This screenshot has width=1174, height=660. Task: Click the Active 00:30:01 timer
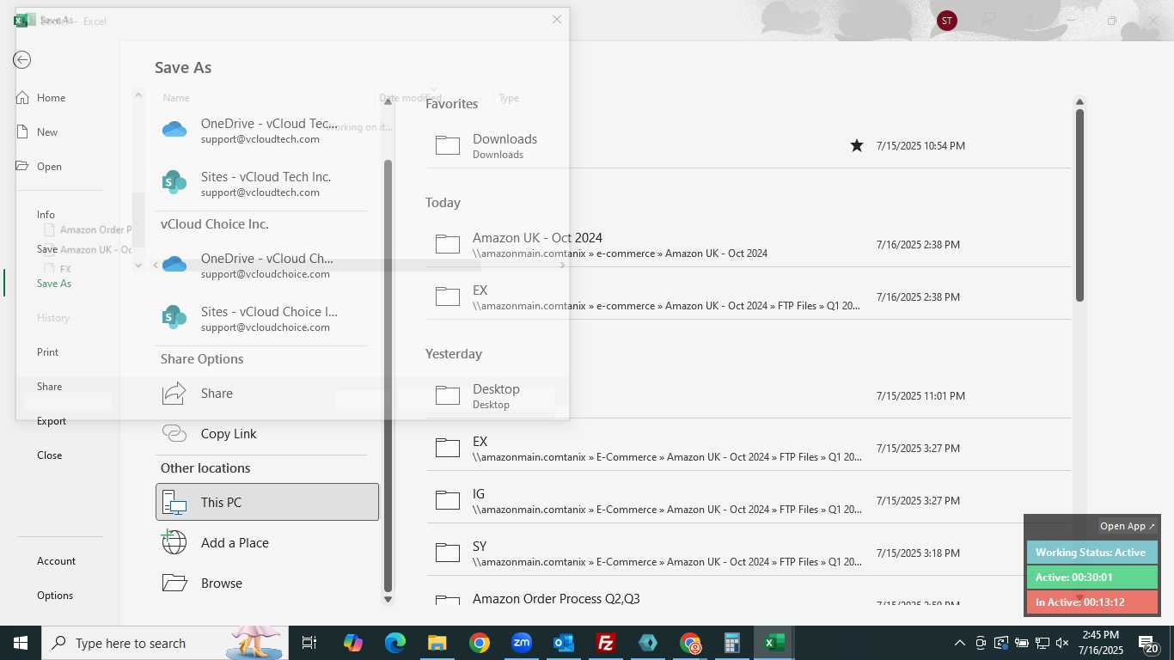[x=1091, y=577]
